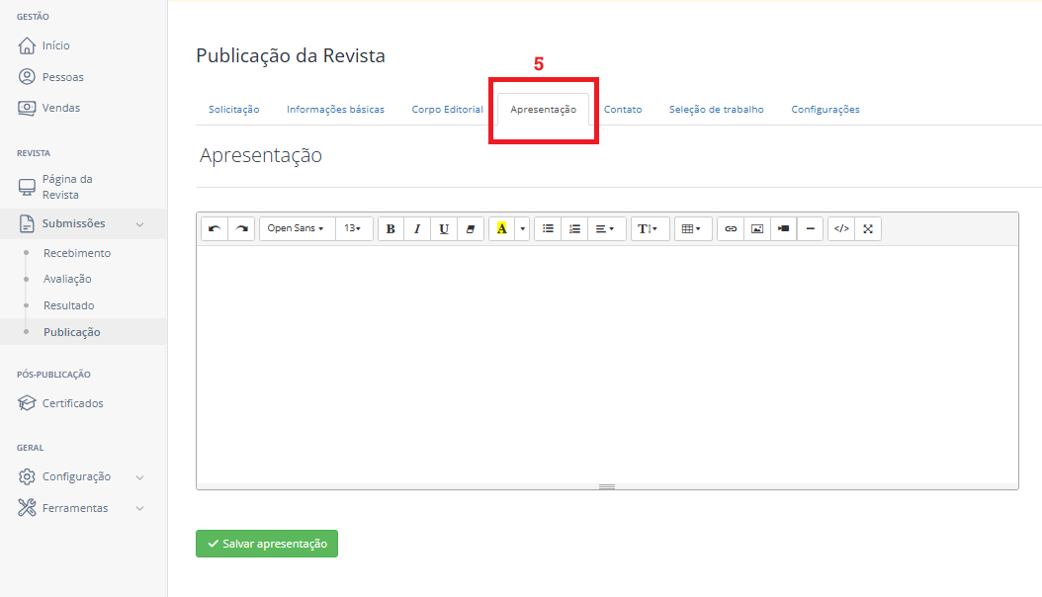
Task: Insert a picture into editor
Action: (757, 228)
